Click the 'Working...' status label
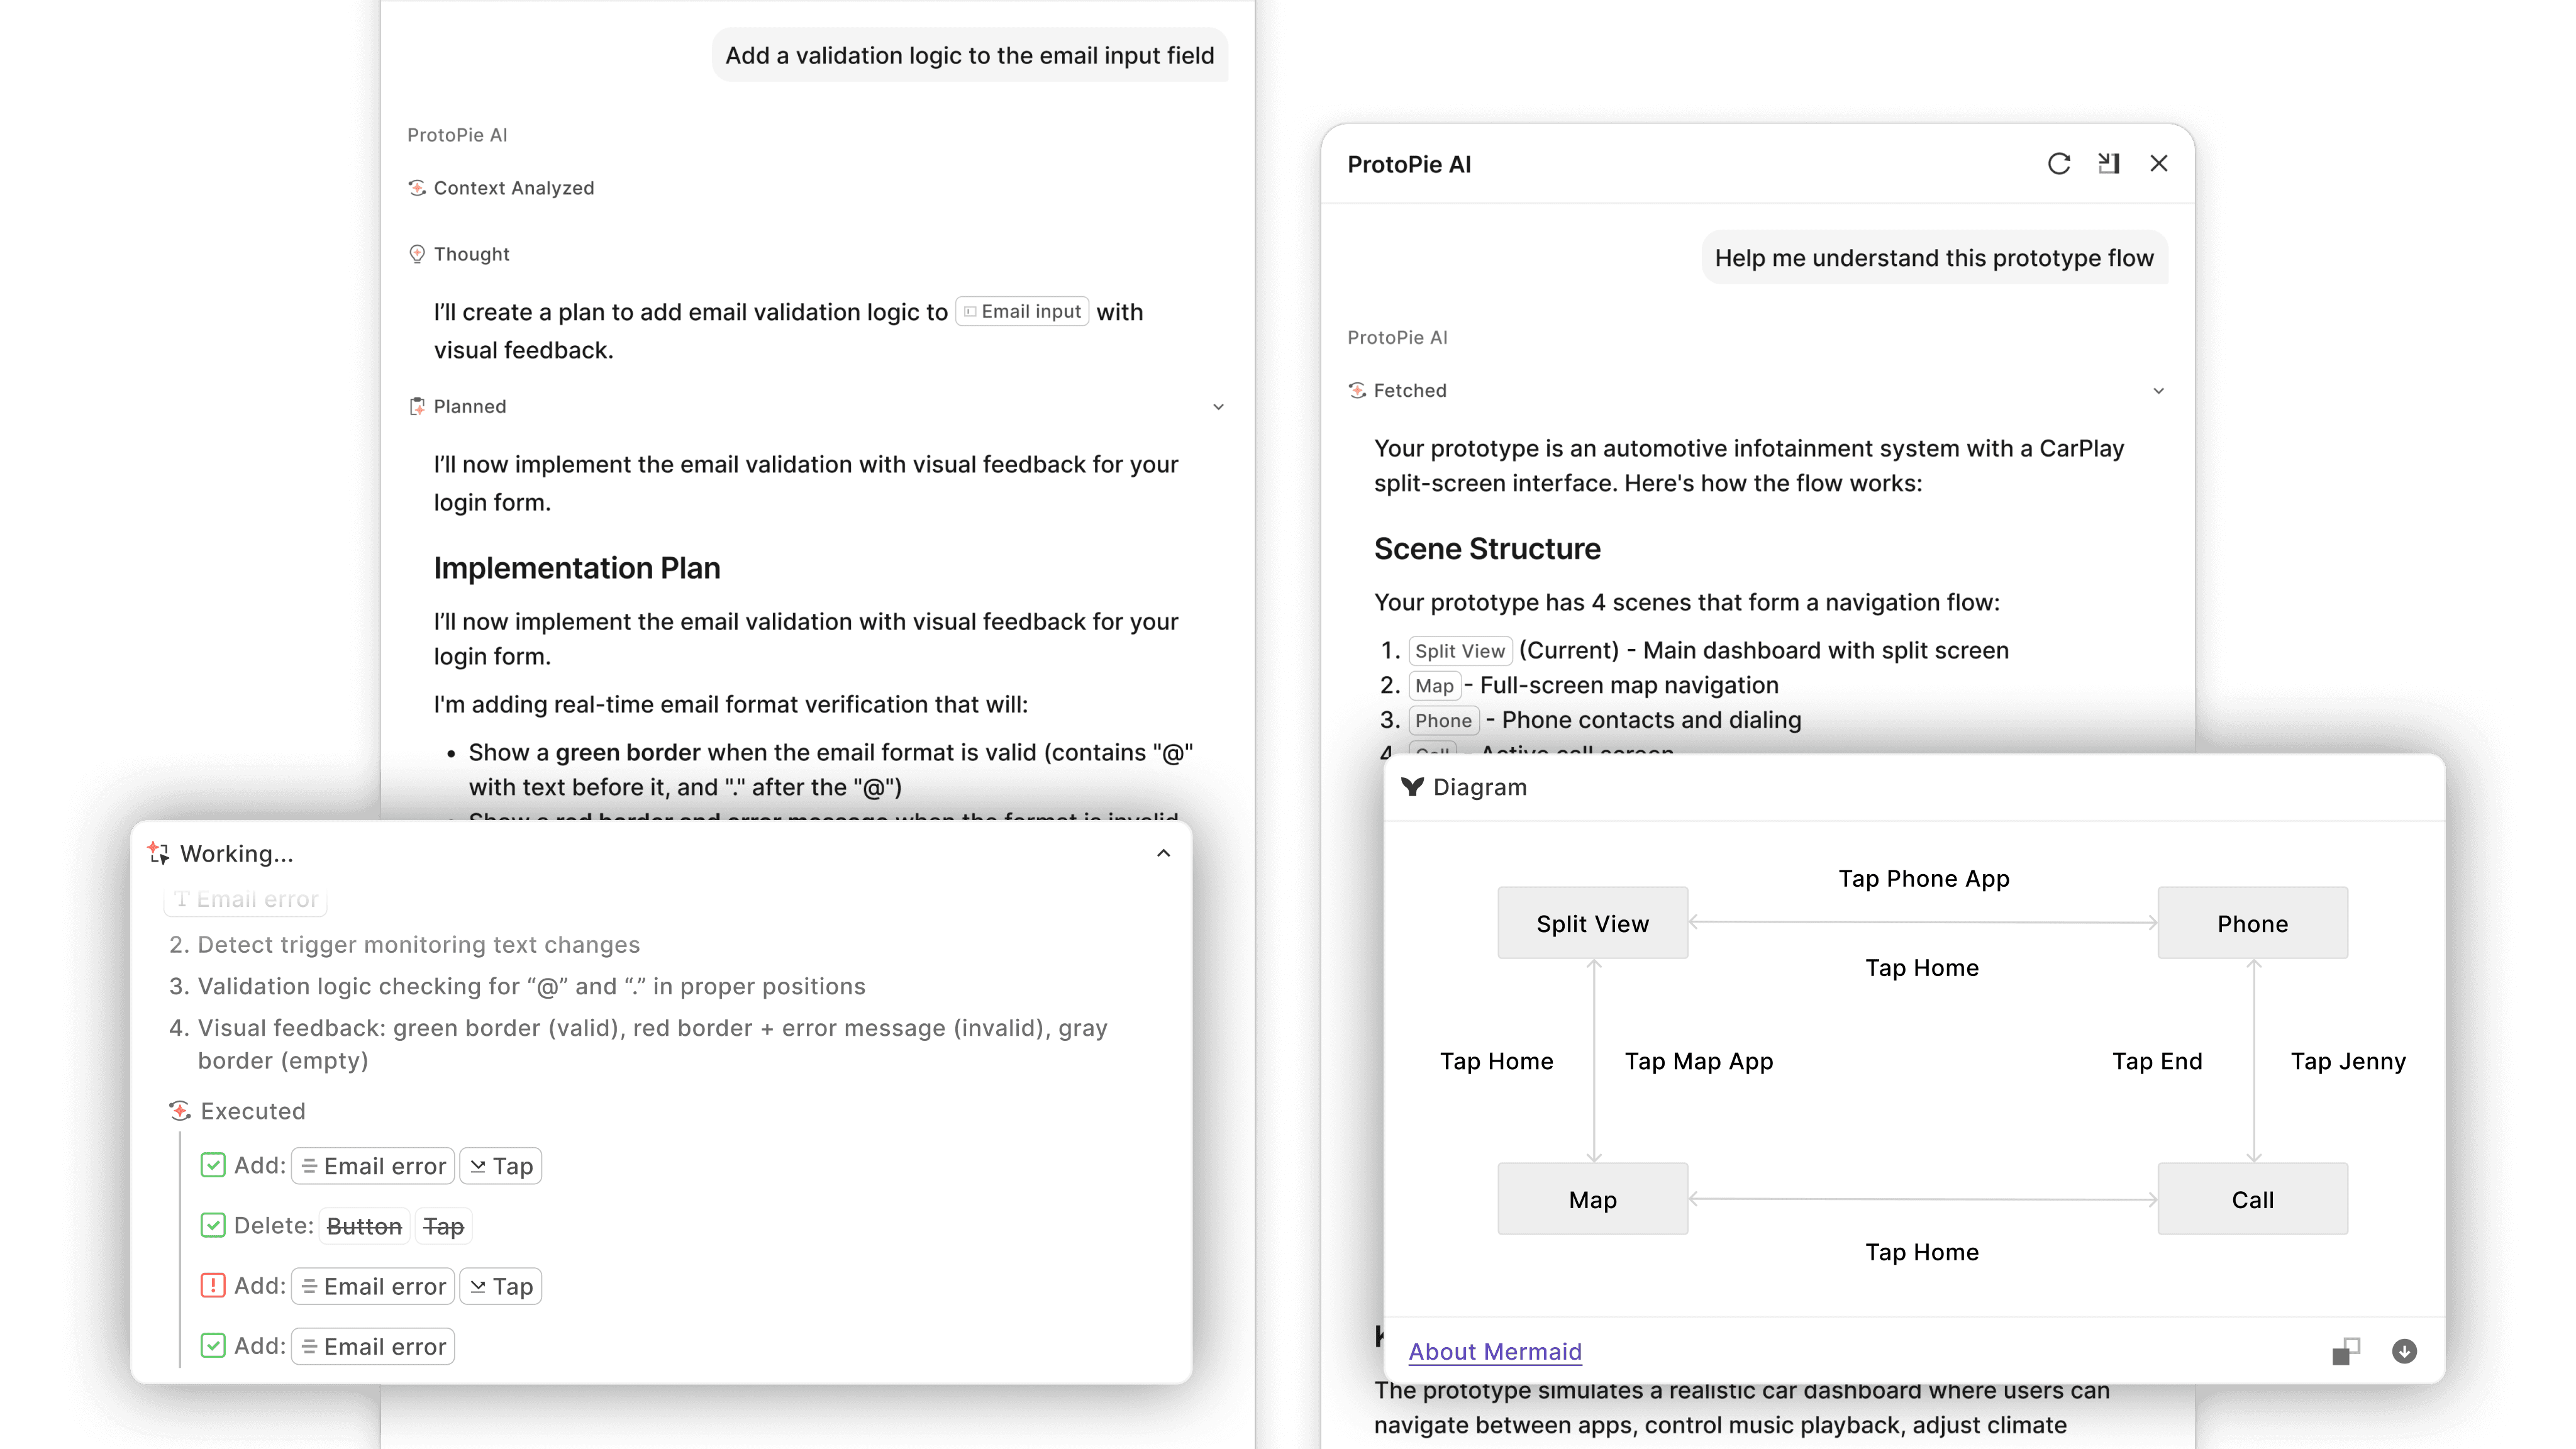2576x1449 pixels. point(237,853)
